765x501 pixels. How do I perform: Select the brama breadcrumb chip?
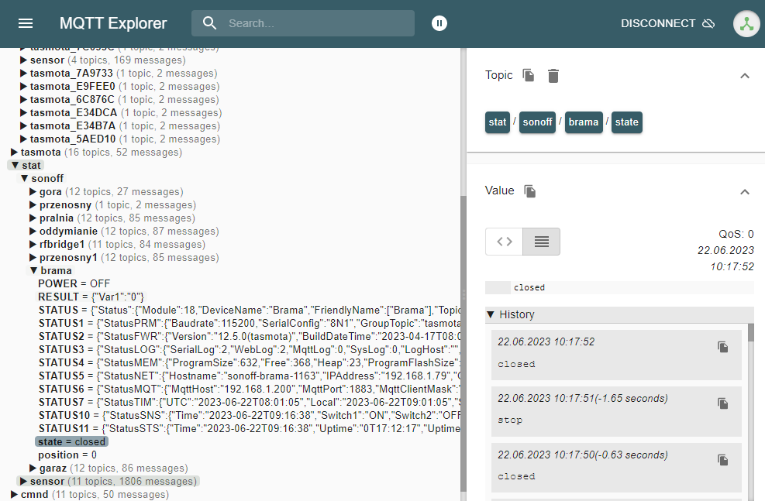click(x=584, y=122)
